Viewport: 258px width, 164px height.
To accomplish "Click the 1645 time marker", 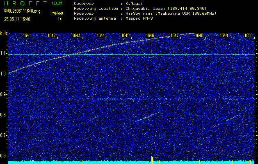I will (x=126, y=35).
